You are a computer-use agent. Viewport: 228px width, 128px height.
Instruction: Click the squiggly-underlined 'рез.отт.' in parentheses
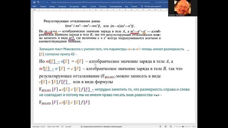click(x=109, y=77)
